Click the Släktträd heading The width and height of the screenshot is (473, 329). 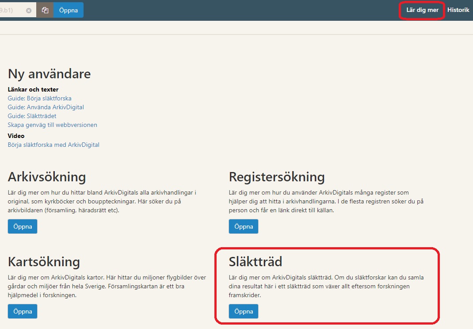pyautogui.click(x=255, y=262)
